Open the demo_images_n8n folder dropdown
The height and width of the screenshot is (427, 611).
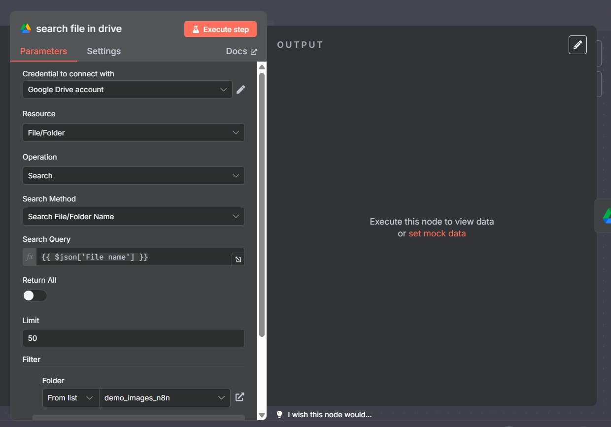[165, 398]
